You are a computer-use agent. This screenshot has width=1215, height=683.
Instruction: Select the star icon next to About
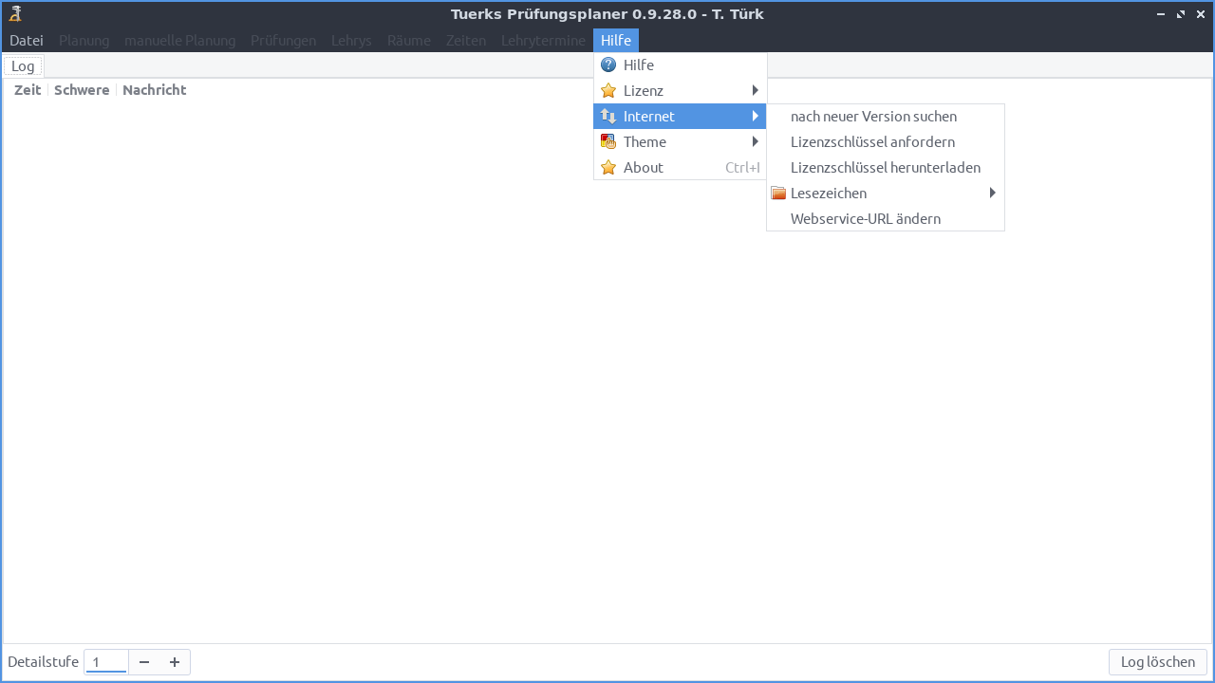click(x=608, y=167)
